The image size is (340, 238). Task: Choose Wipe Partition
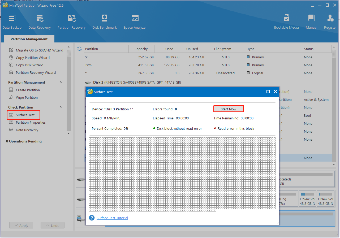tap(23, 97)
